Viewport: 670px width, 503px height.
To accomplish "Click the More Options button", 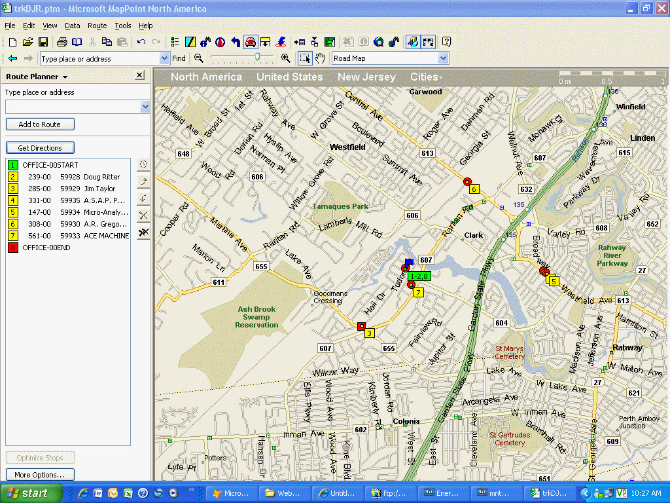I will [40, 475].
